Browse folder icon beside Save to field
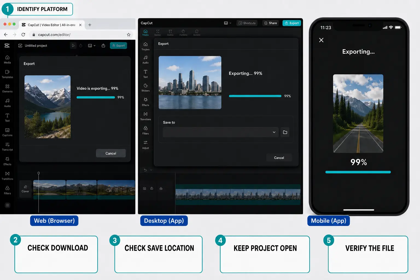The image size is (420, 280). coord(285,132)
